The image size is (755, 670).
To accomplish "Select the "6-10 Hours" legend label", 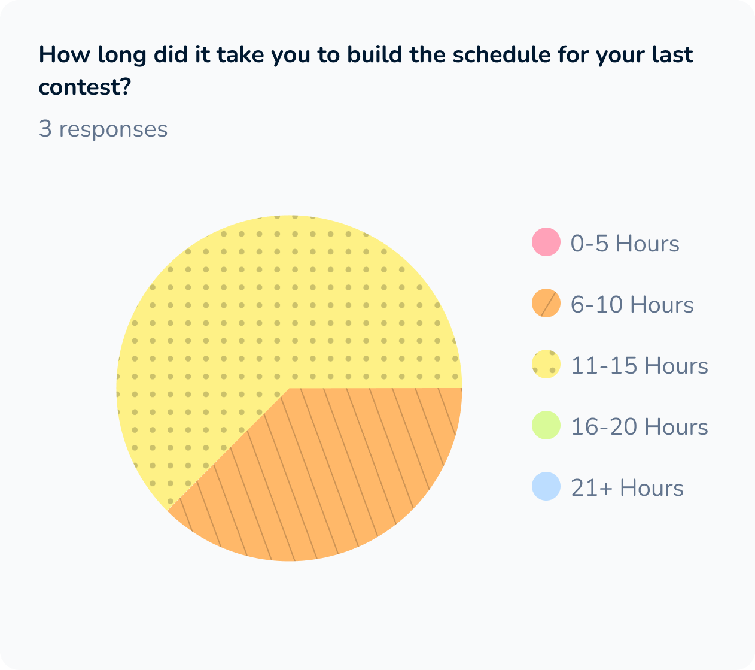I will (x=632, y=305).
